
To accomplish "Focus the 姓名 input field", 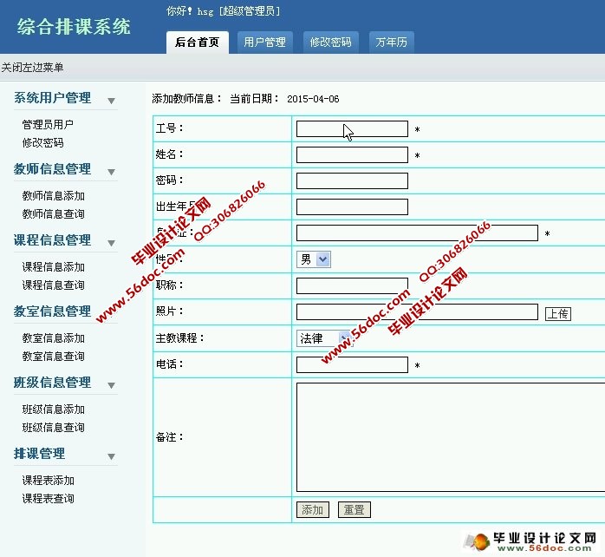I will (x=352, y=154).
